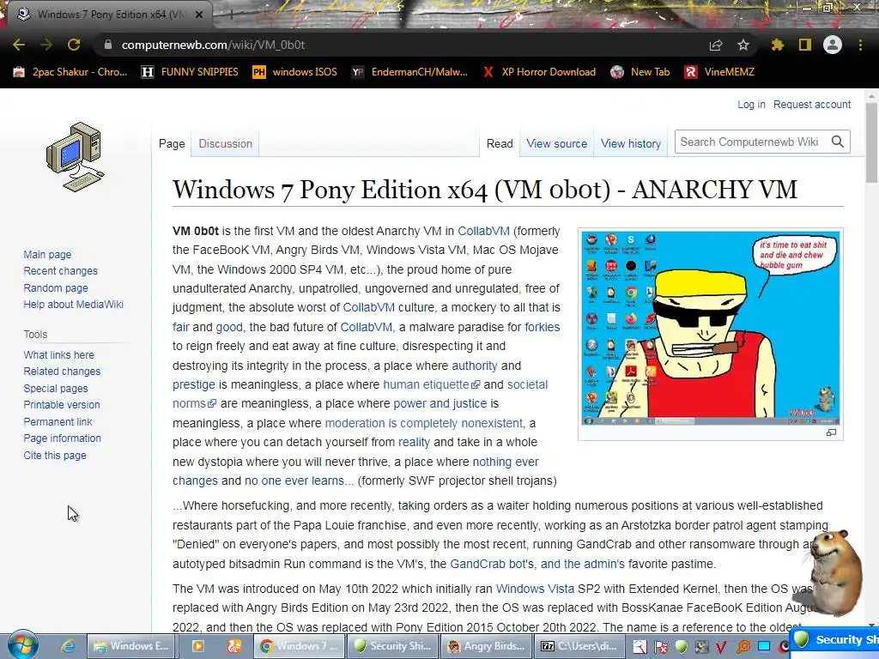The height and width of the screenshot is (659, 879).
Task: Go back to the previous page
Action: click(19, 45)
